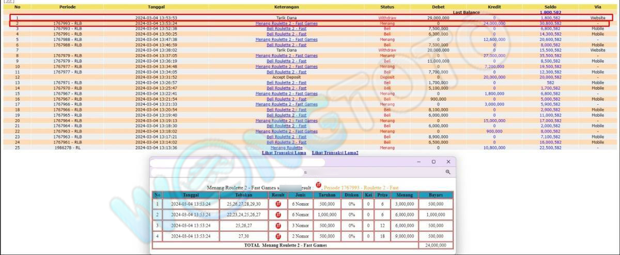This screenshot has width=620, height=255.
Task: Click the zoom magnifier icon in popup
Action: [448, 172]
